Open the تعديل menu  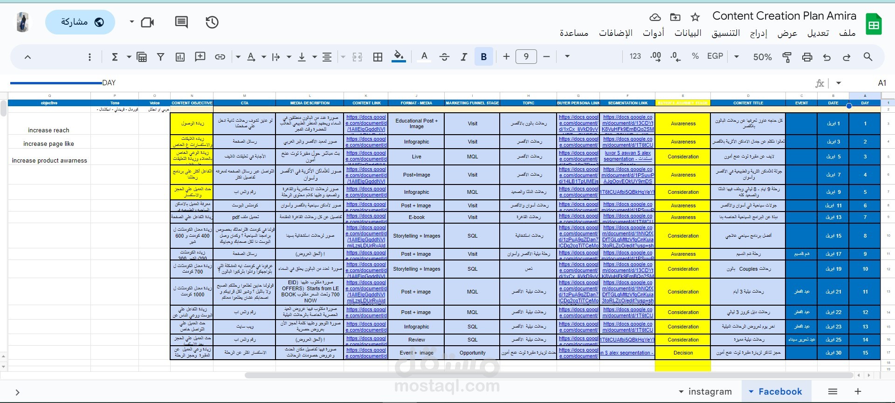coord(818,33)
